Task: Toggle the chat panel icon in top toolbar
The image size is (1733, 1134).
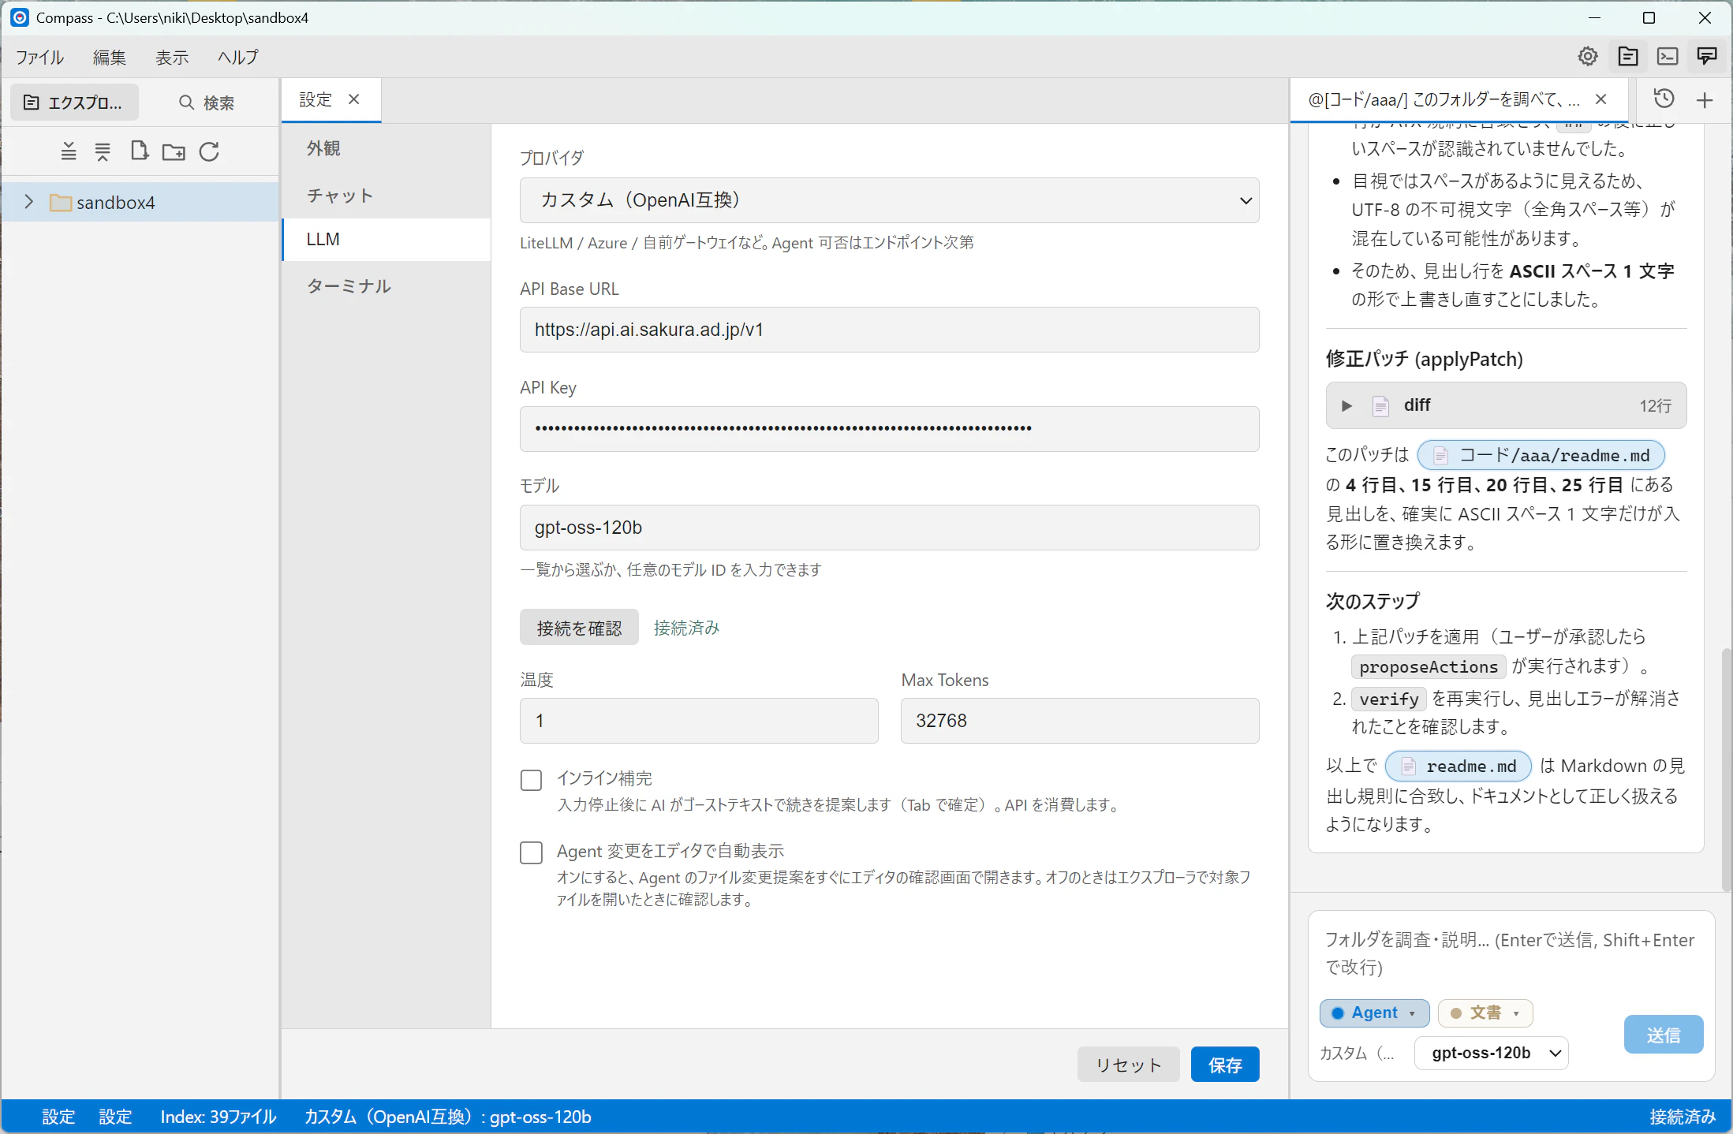Action: click(x=1707, y=57)
